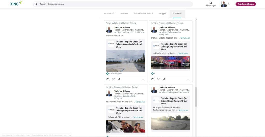Open wet track video thumbnail
The width and height of the screenshot is (265, 137).
pos(126,61)
